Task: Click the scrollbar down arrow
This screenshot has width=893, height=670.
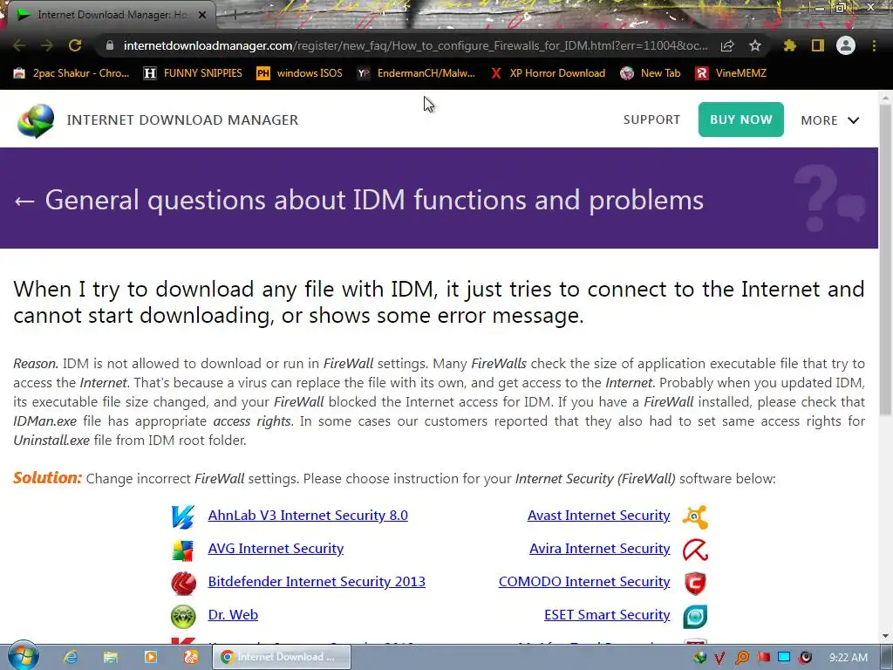Action: point(886,636)
